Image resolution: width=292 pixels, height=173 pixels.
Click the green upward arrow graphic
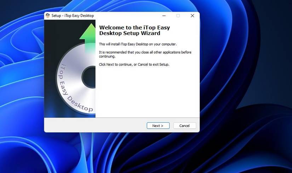pos(88,36)
